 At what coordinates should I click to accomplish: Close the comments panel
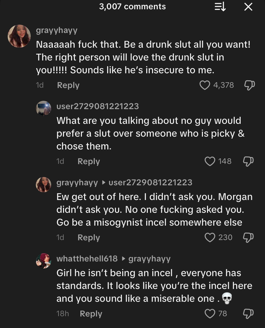pyautogui.click(x=248, y=7)
